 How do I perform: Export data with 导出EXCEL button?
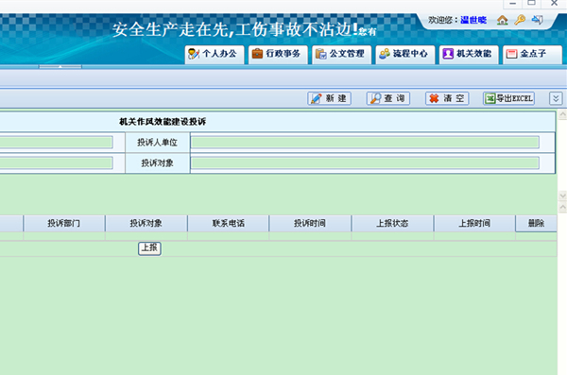coord(509,98)
